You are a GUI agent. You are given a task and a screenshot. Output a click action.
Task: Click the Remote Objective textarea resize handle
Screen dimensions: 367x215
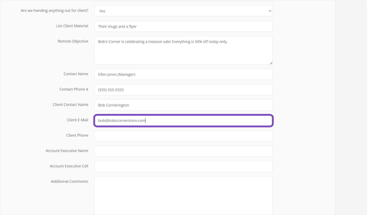pyautogui.click(x=271, y=63)
